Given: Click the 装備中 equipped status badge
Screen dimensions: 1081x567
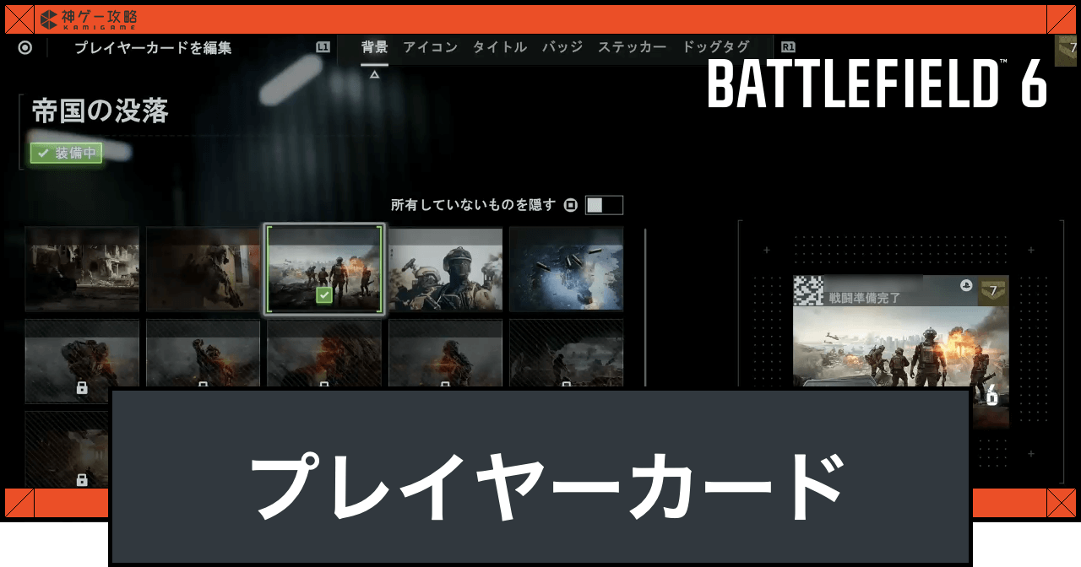Looking at the screenshot, I should [x=67, y=153].
